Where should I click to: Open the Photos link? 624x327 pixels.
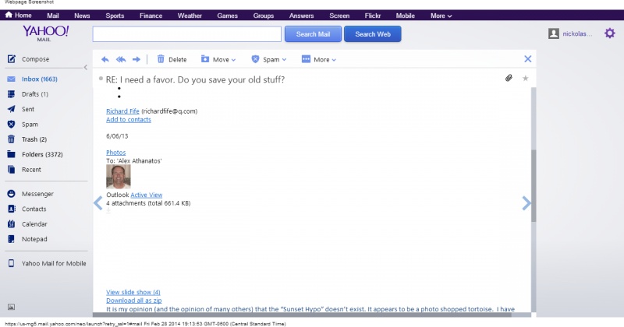point(115,153)
